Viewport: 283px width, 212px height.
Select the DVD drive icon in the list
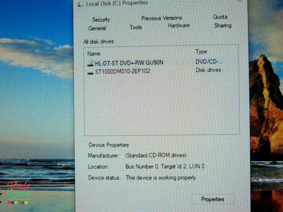[91, 63]
